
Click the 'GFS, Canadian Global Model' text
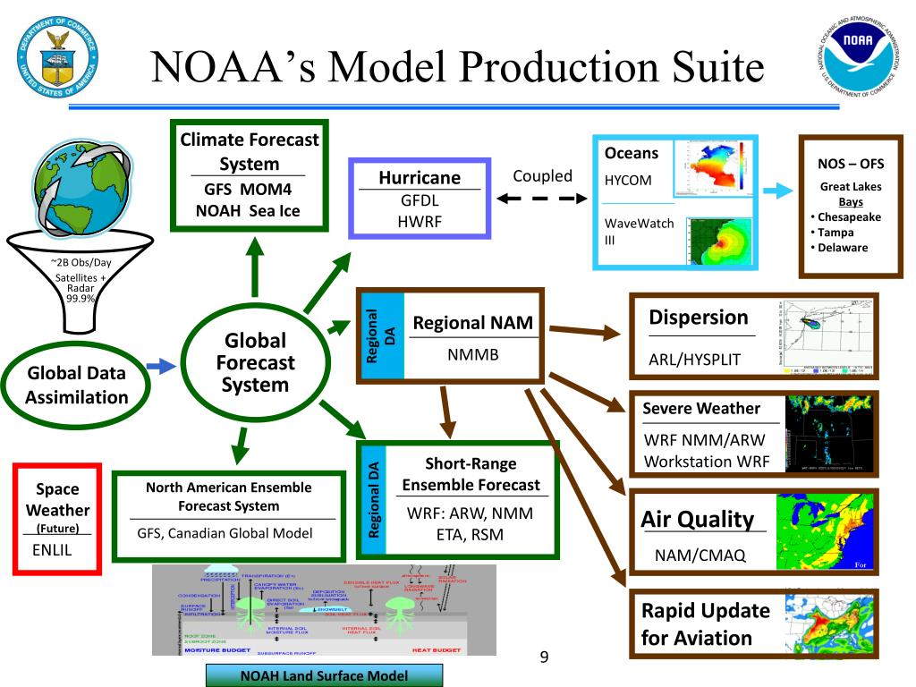point(225,533)
